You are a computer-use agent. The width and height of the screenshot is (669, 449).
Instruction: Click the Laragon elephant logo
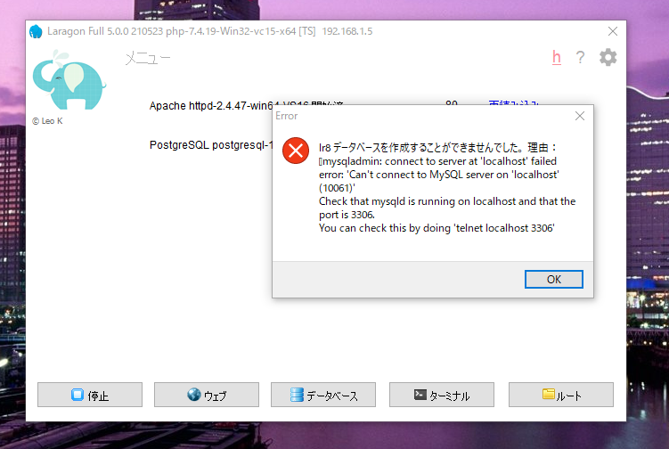pos(69,80)
